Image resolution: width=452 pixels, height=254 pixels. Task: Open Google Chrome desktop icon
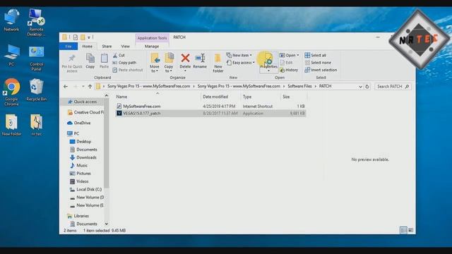point(11,92)
